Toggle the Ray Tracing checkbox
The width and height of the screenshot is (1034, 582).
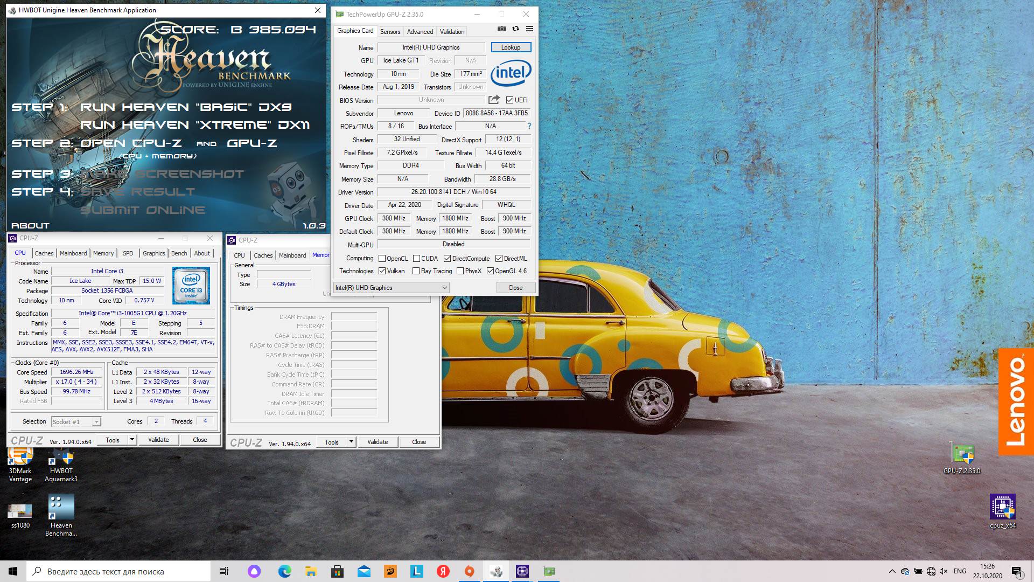(x=416, y=271)
